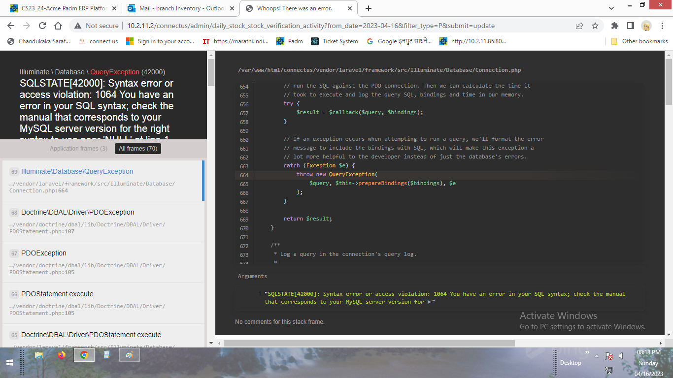
Task: Close the Mail - branch Inventory tab
Action: (232, 8)
